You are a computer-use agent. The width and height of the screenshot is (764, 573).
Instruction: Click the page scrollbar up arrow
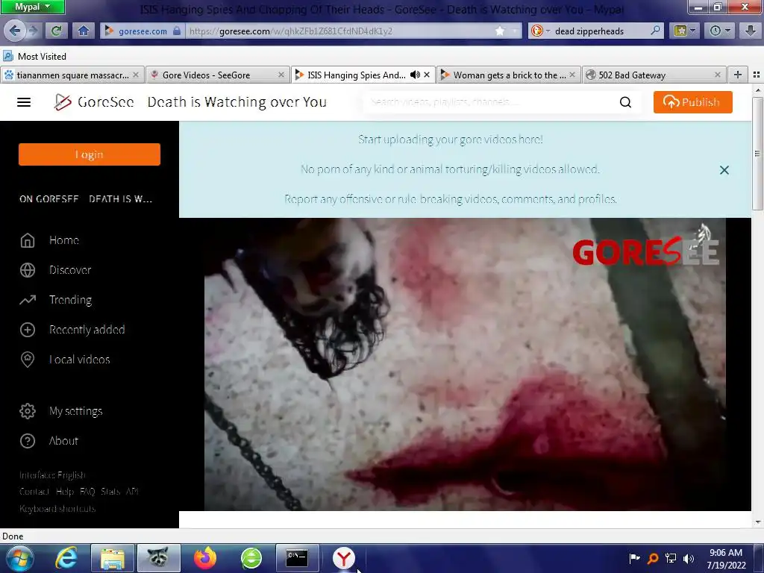pyautogui.click(x=758, y=90)
